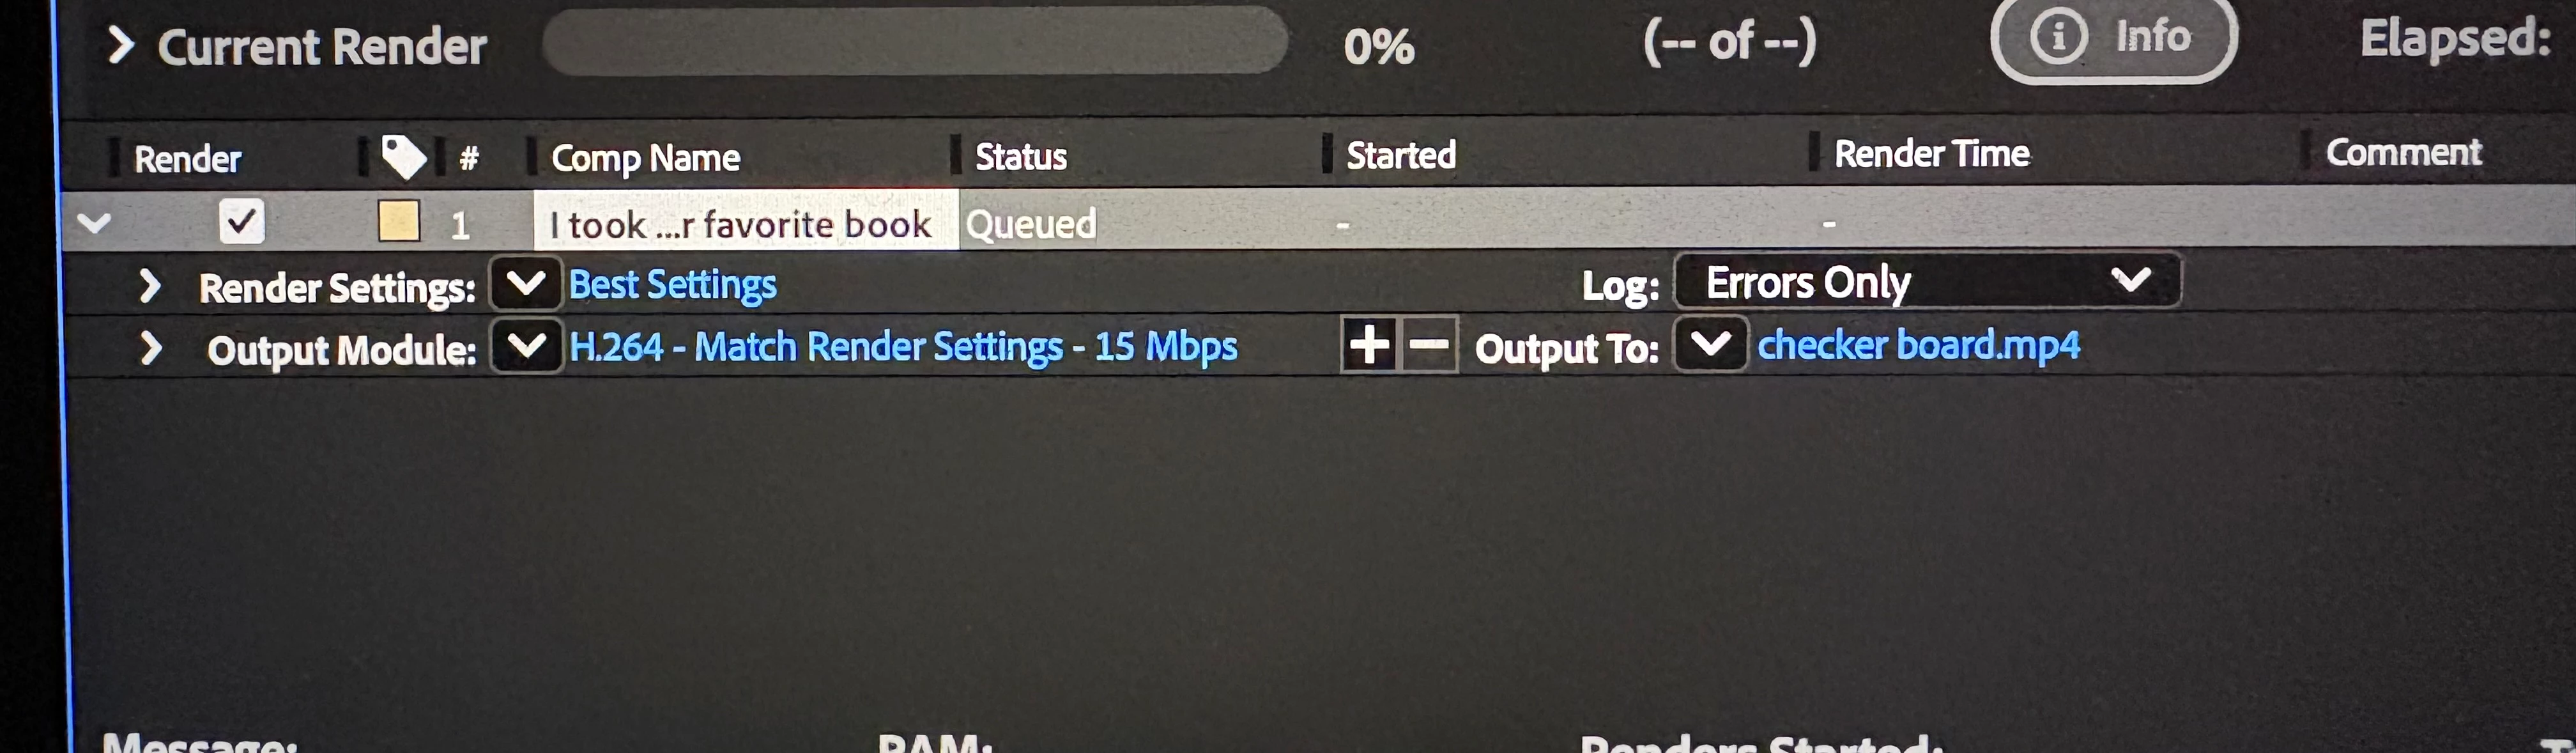Click the Comp Name column header
This screenshot has height=753, width=2576.
point(646,158)
